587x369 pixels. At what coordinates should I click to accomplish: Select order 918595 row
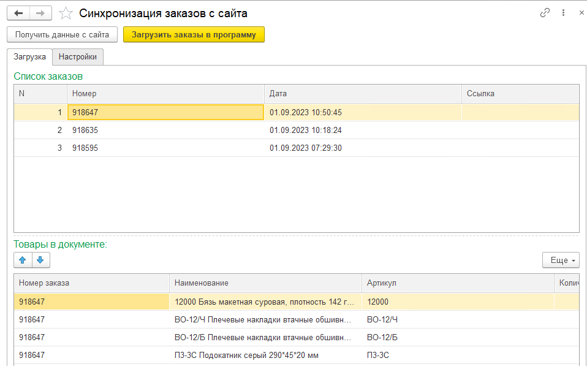pyautogui.click(x=85, y=148)
